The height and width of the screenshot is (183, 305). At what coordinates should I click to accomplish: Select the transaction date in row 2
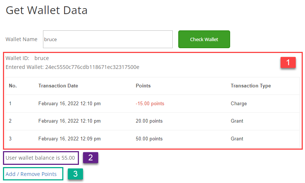click(x=69, y=121)
